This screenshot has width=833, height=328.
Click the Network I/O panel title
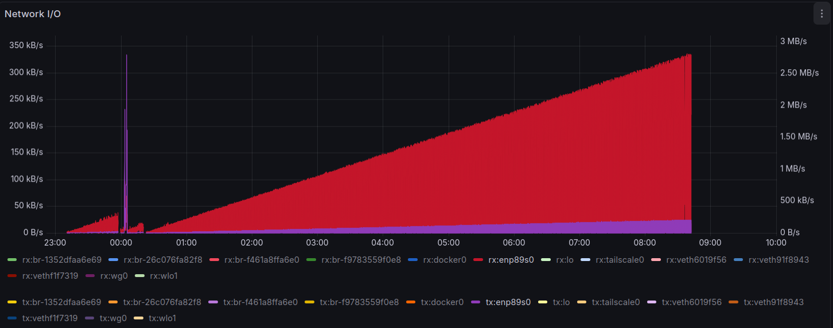pos(33,14)
